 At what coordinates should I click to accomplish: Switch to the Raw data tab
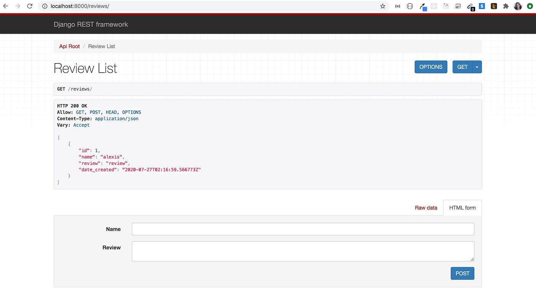[x=426, y=207]
